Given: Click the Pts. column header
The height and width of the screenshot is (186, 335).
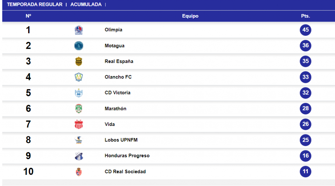Looking at the screenshot, I should [306, 16].
